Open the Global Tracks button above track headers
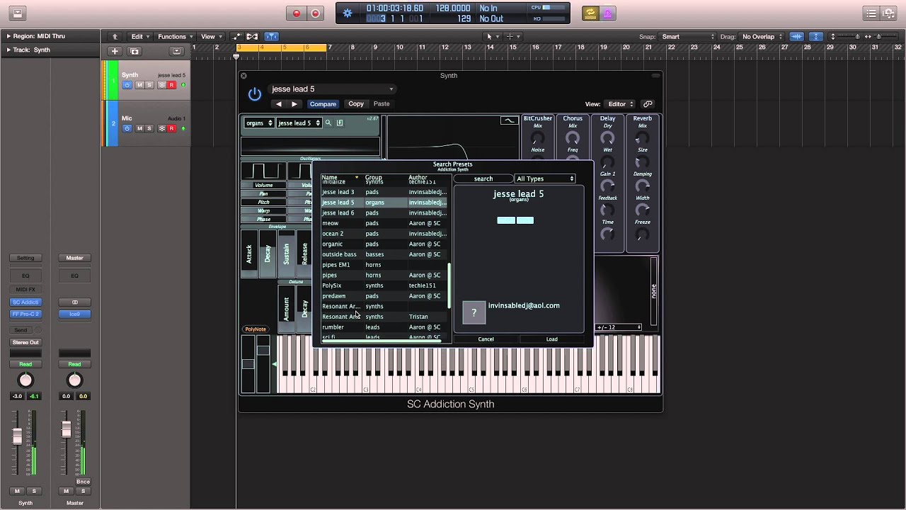 click(177, 51)
